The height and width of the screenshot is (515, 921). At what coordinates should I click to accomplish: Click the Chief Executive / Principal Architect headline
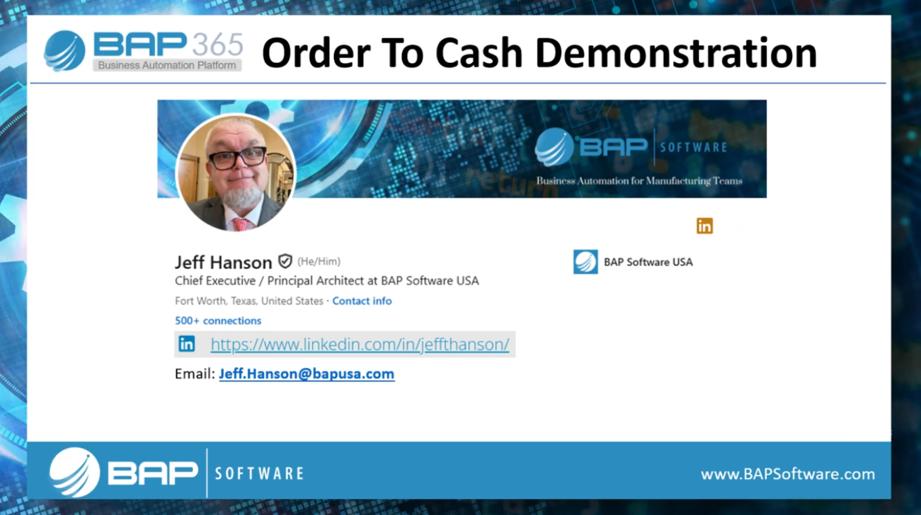click(x=327, y=280)
